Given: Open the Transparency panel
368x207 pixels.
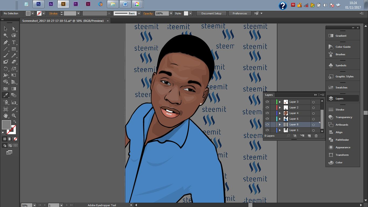Looking at the screenshot, I should (343, 117).
